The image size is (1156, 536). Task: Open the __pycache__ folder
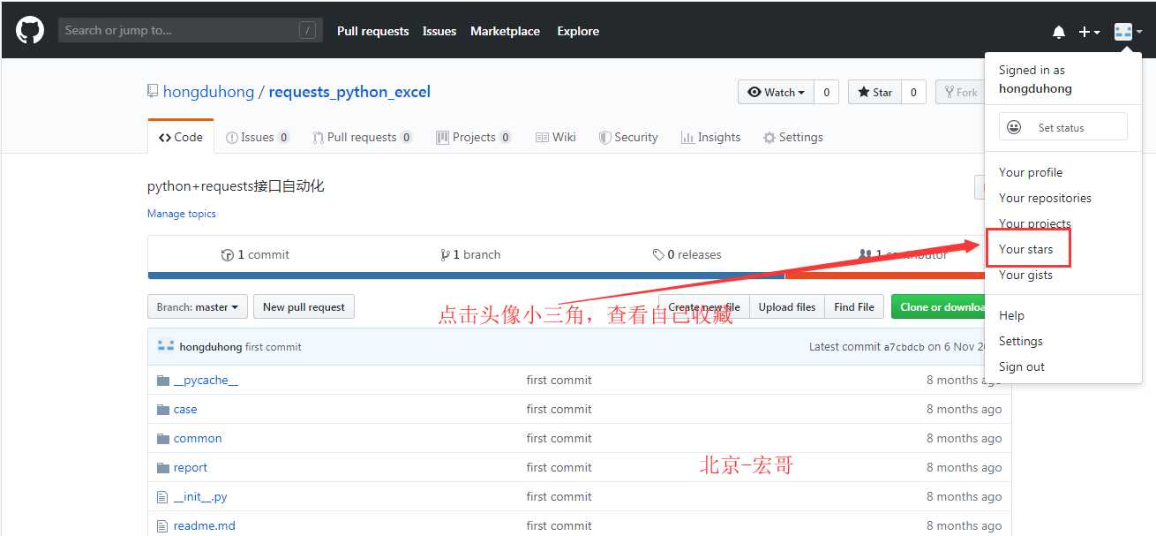(x=206, y=380)
